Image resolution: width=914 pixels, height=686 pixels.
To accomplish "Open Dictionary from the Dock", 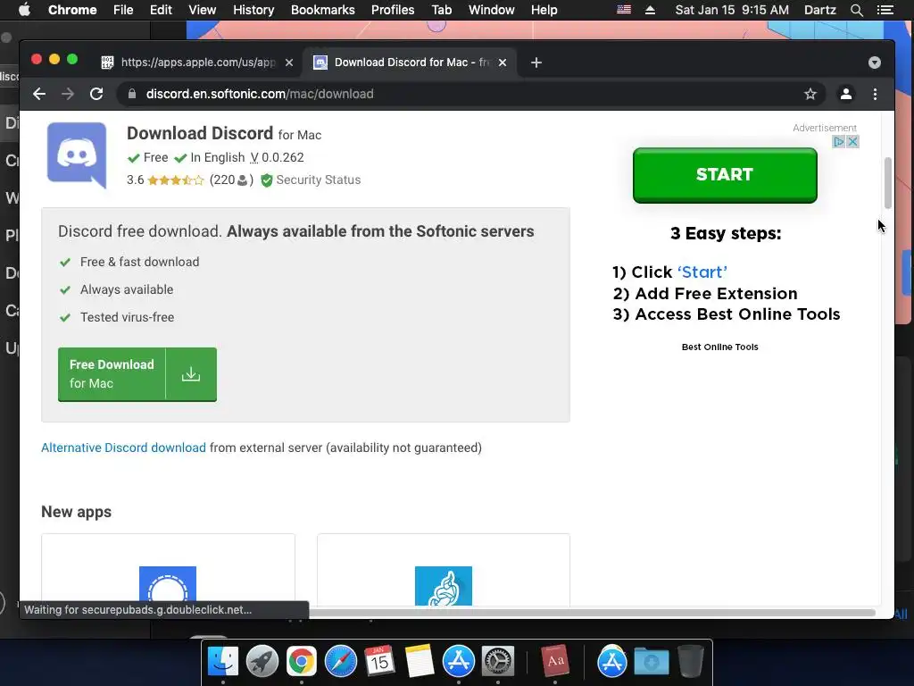I will click(x=555, y=662).
